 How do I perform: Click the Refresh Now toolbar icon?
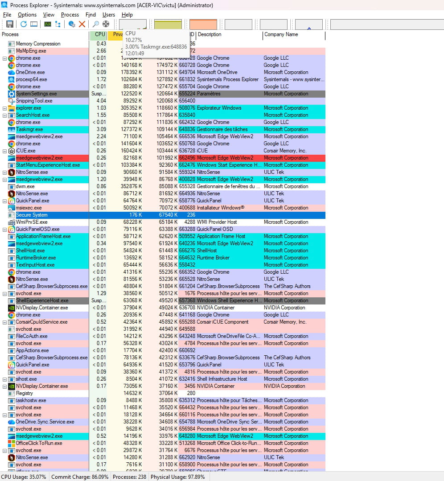[23, 24]
